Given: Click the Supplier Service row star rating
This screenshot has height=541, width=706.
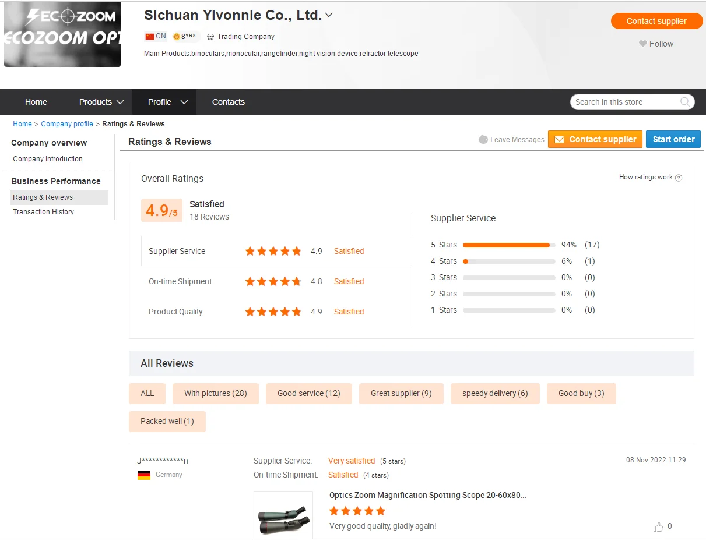Looking at the screenshot, I should pos(273,251).
